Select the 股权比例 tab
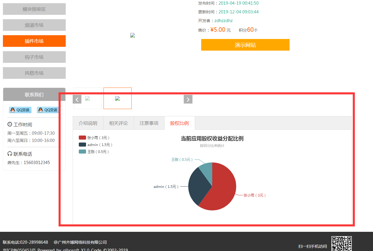 tap(179, 123)
